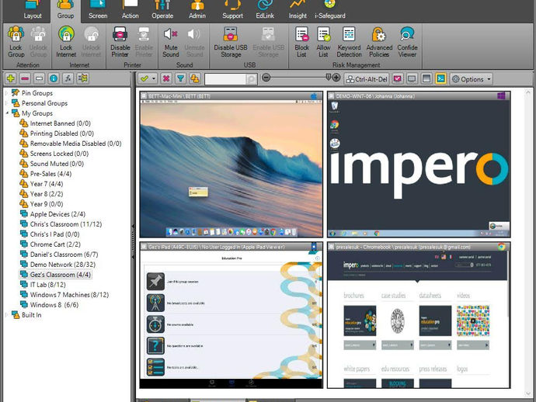Click the red X deselect icon

(x=166, y=79)
